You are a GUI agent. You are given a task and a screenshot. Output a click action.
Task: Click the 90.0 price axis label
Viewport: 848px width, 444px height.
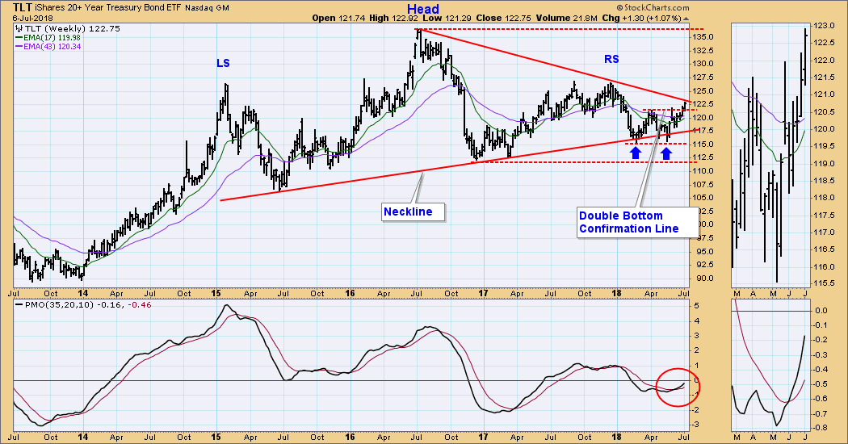703,279
